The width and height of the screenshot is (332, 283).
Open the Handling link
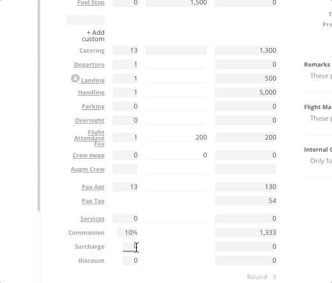[x=91, y=93]
